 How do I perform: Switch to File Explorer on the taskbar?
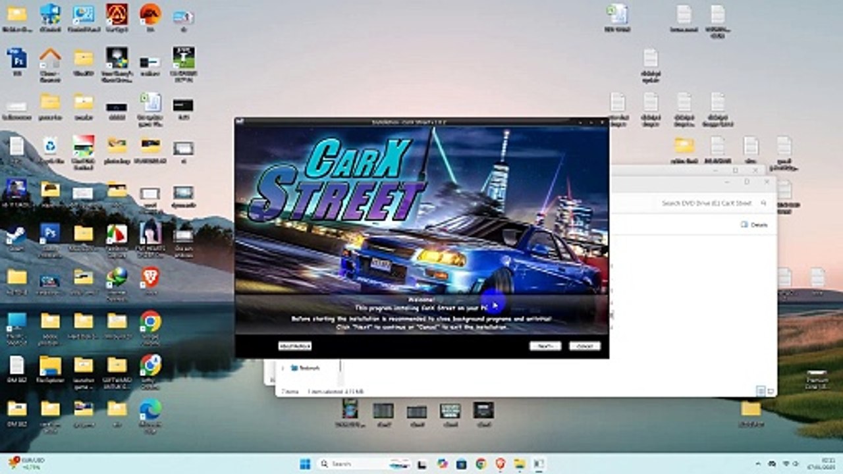point(519,464)
